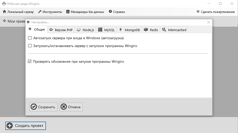Image resolution: width=238 pixels, height=133 pixels.
Task: Select the Мои проекты tab
Action: click(14, 21)
